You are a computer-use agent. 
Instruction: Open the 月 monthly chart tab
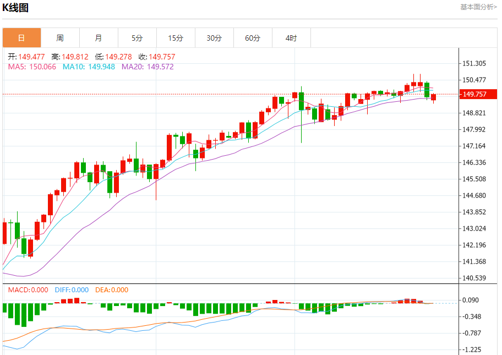[99, 38]
